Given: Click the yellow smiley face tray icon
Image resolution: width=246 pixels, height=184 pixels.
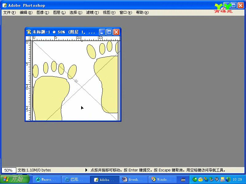Looking at the screenshot, I should pyautogui.click(x=200, y=179).
